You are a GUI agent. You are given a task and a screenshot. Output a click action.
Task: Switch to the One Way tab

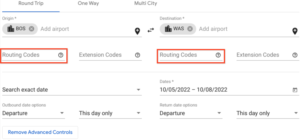coord(88,4)
